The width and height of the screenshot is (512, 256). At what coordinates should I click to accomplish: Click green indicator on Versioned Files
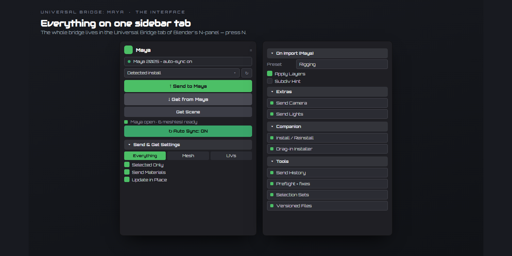tap(272, 206)
